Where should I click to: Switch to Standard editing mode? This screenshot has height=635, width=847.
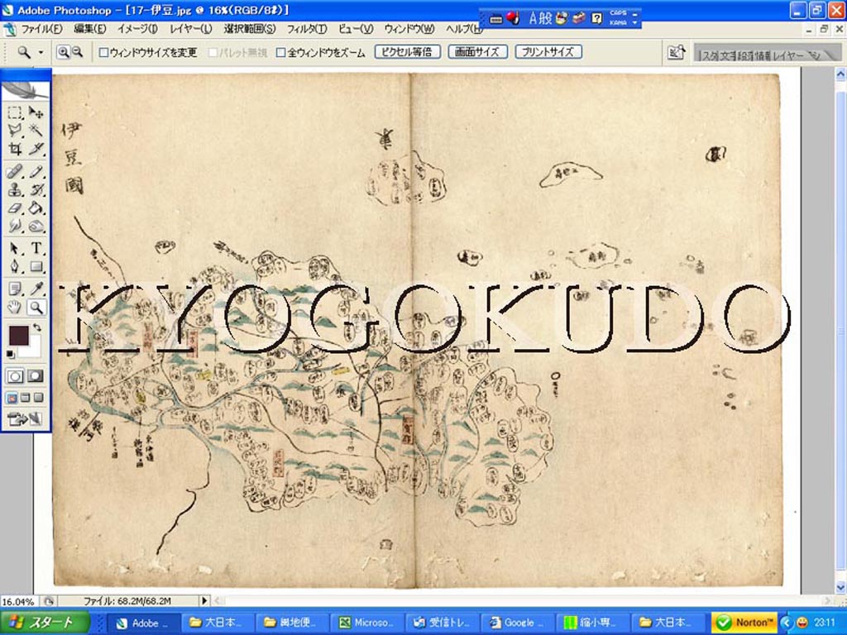pos(15,376)
